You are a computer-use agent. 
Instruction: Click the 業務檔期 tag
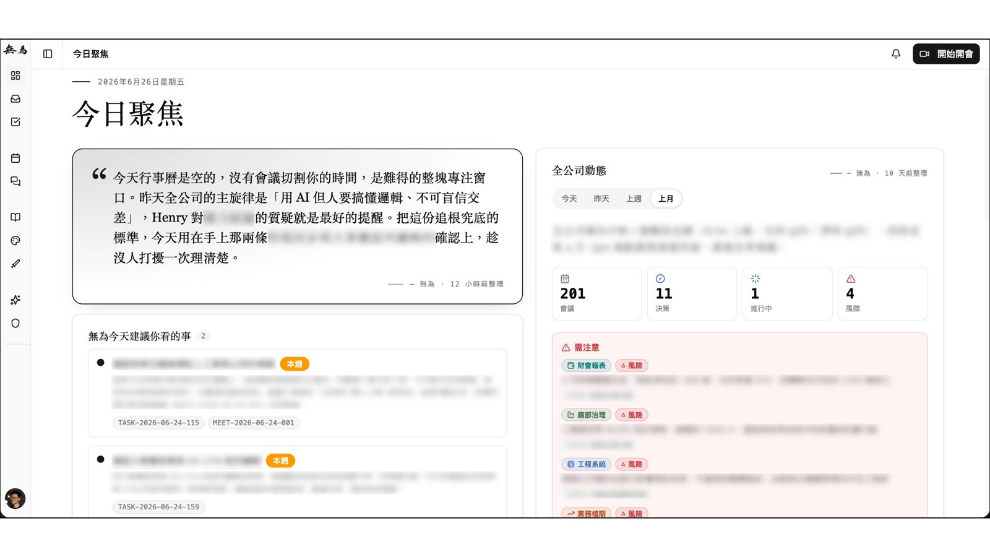tap(586, 513)
